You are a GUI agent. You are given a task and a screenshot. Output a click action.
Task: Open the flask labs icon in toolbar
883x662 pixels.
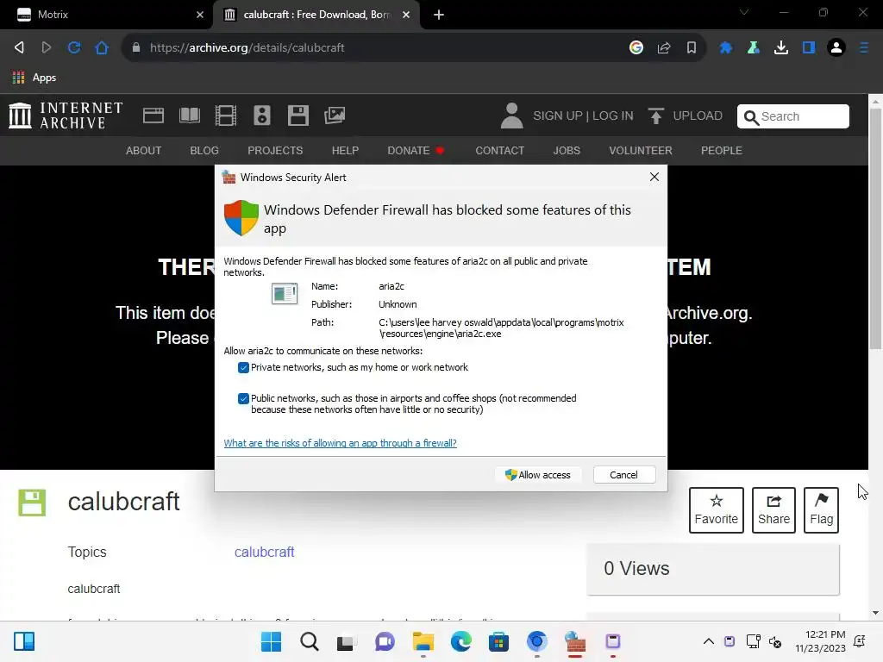754,48
